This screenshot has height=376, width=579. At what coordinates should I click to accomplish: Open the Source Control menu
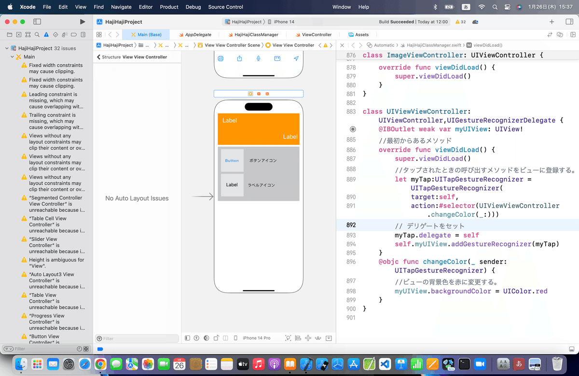pyautogui.click(x=226, y=7)
